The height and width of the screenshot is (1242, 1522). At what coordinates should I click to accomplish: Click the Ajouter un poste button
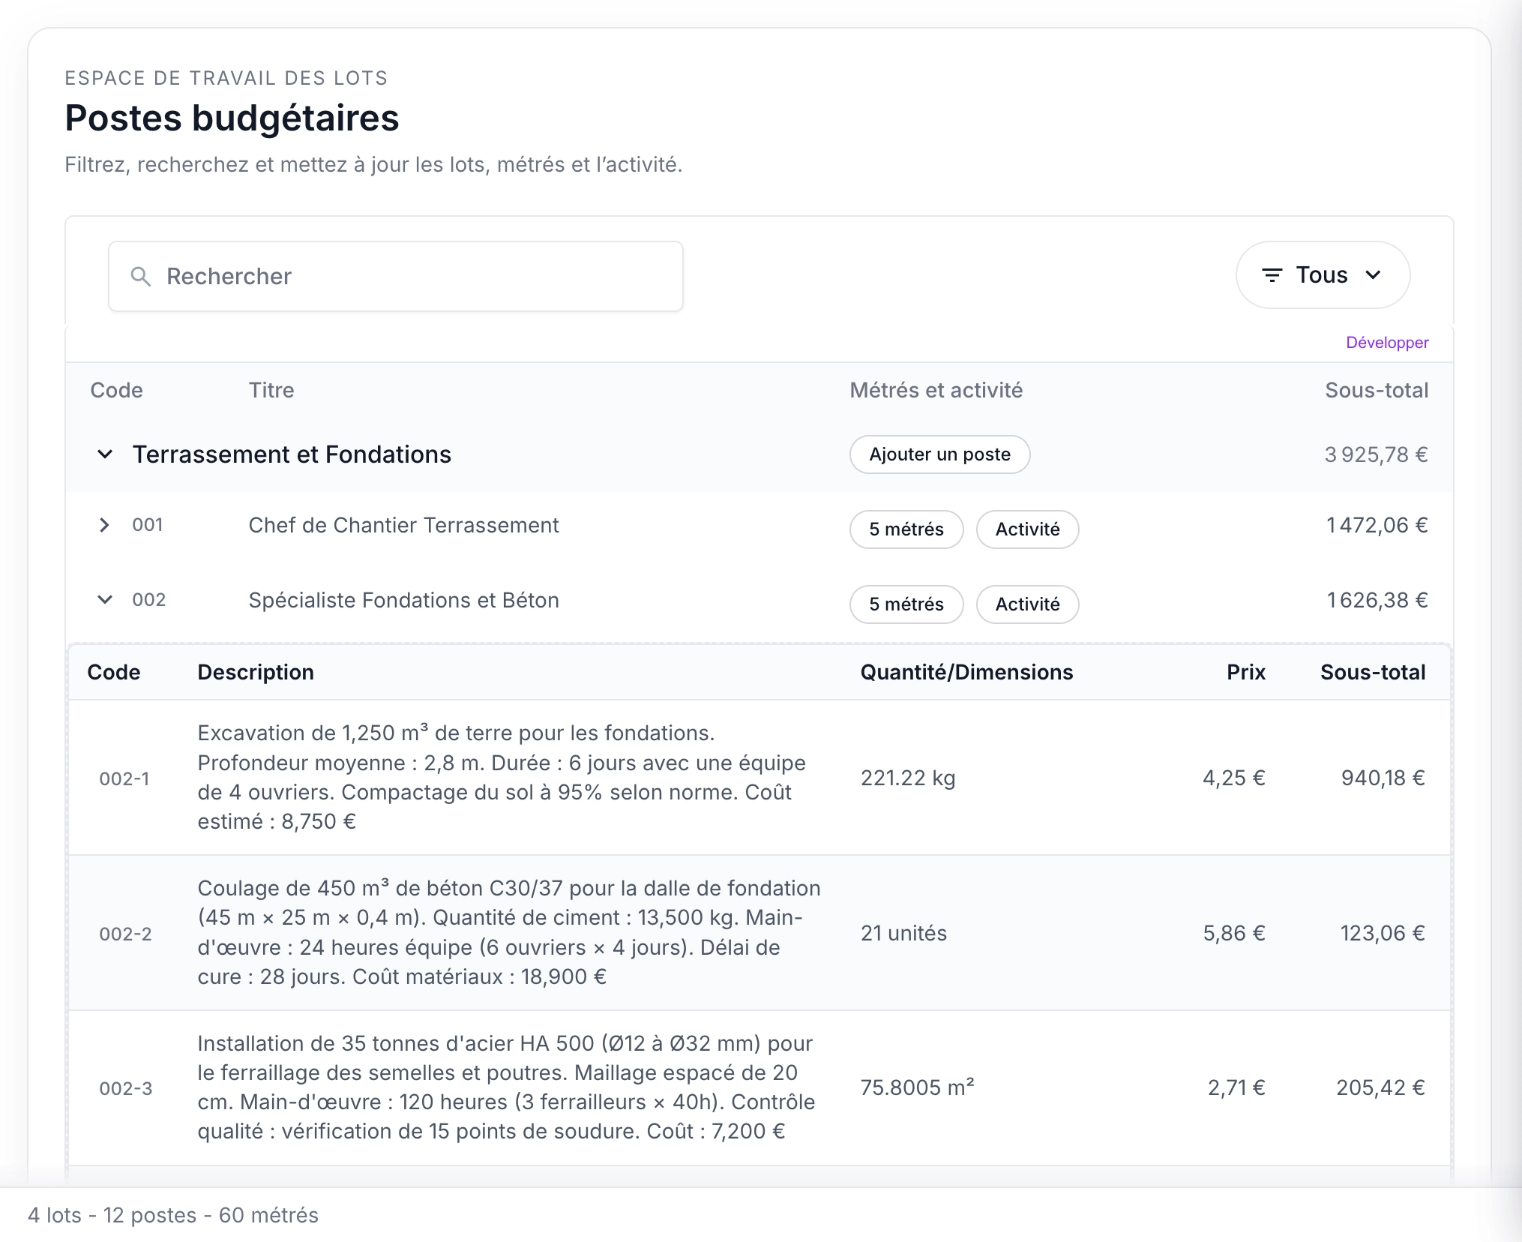click(x=939, y=454)
